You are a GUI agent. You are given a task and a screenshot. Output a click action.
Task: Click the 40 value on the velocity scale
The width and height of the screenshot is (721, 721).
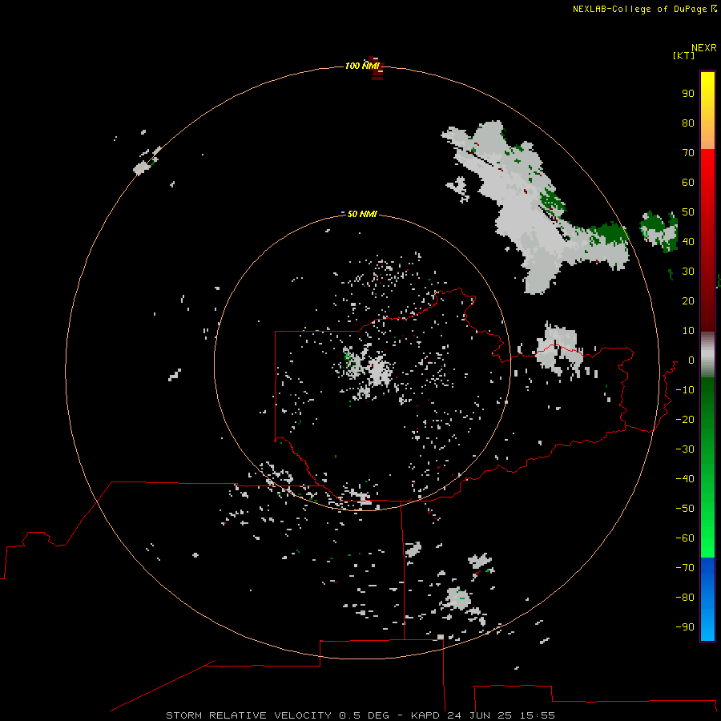click(x=688, y=242)
